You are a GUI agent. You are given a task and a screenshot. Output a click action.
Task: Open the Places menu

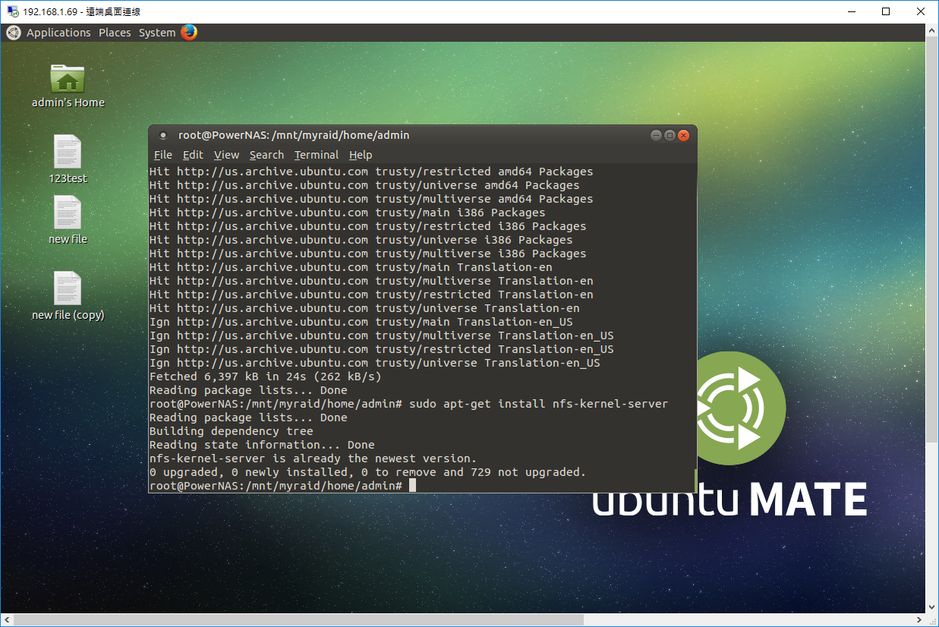pos(115,33)
